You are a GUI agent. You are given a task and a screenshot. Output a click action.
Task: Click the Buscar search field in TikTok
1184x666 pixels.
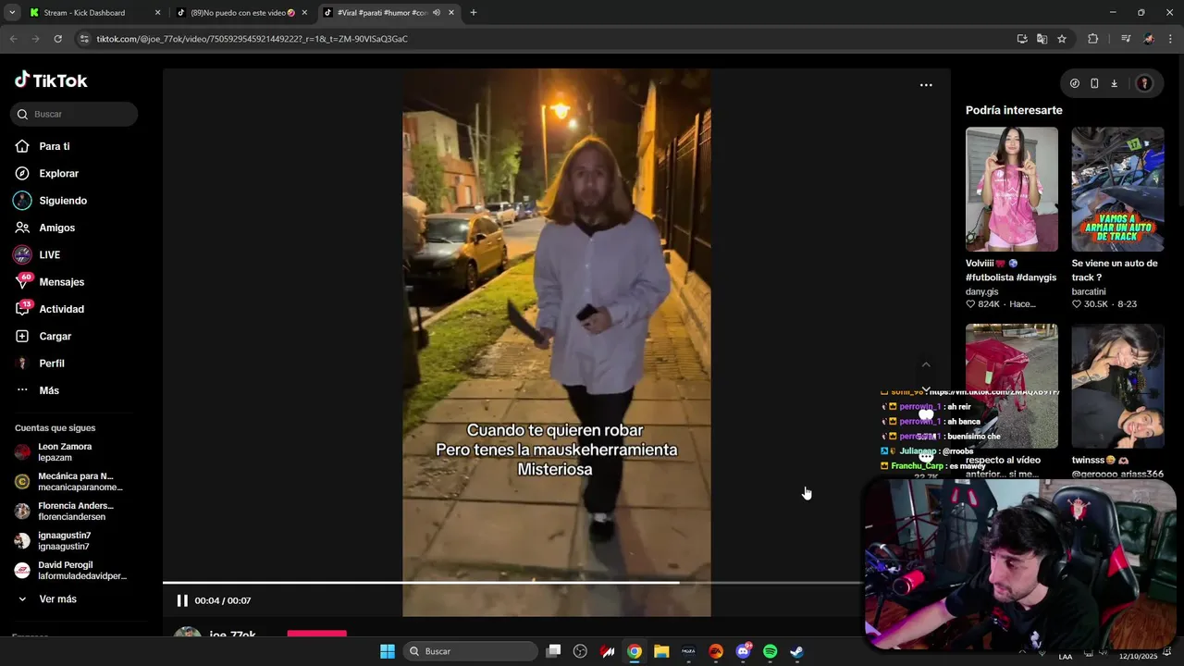74,114
